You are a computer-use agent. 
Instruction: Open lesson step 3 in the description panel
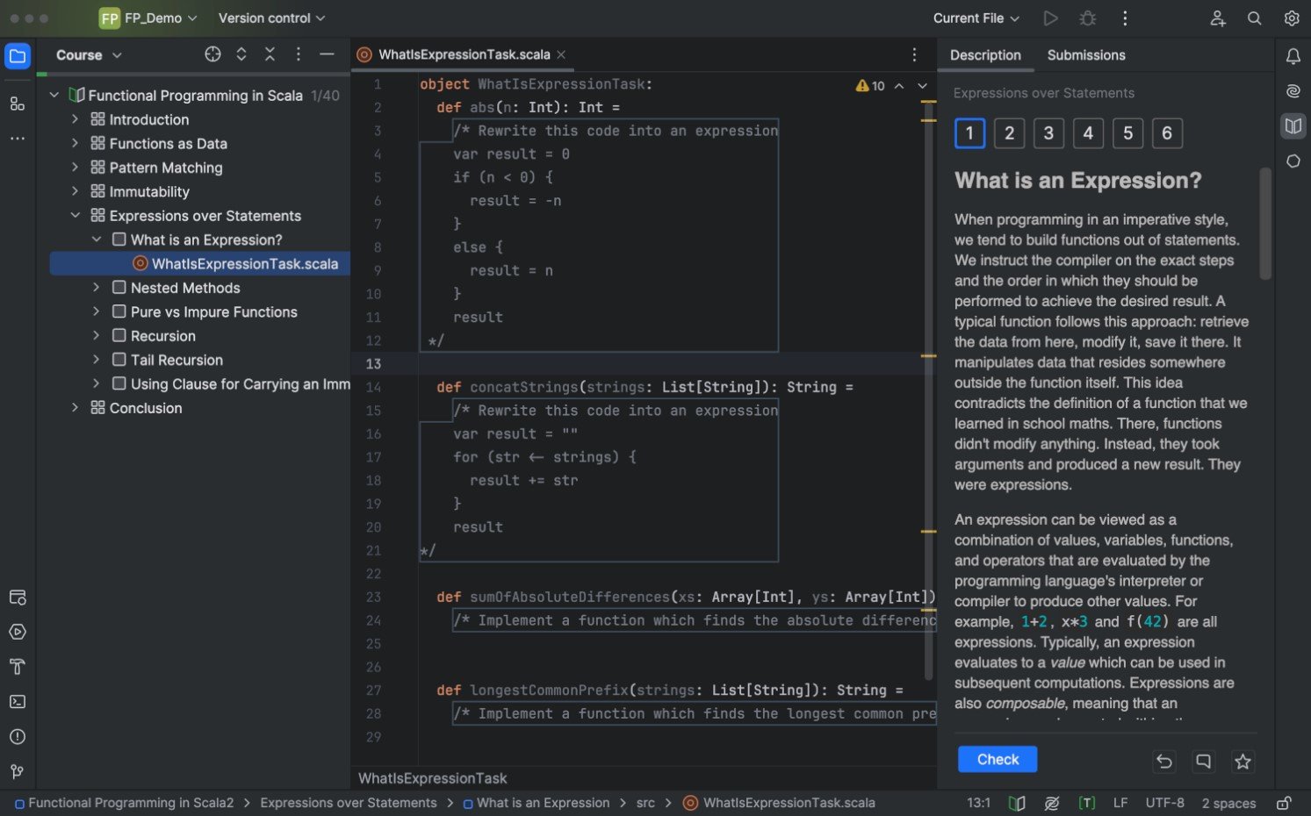1048,132
